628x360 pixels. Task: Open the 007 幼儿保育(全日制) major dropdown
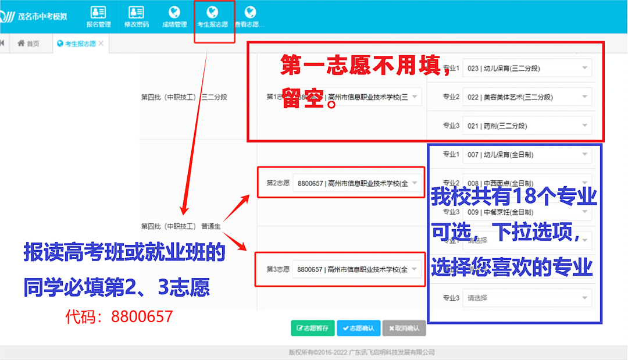click(x=526, y=155)
